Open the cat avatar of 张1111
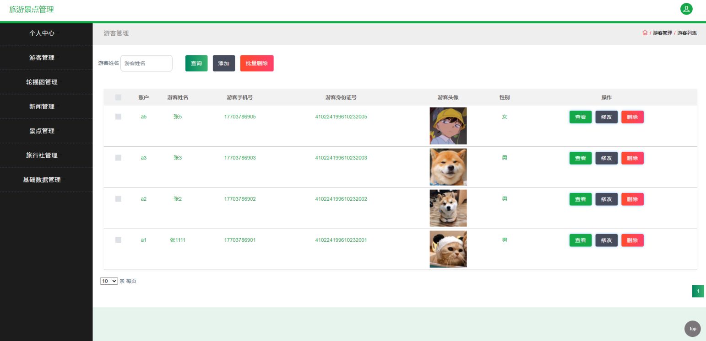The image size is (706, 341). [448, 249]
